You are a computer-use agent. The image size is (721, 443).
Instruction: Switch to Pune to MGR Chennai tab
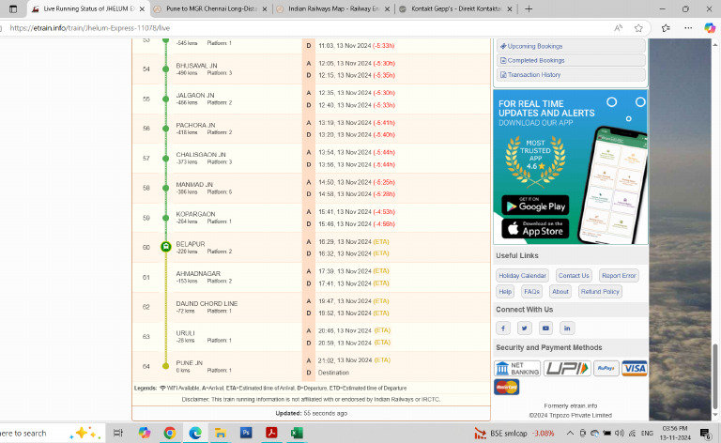(210, 8)
